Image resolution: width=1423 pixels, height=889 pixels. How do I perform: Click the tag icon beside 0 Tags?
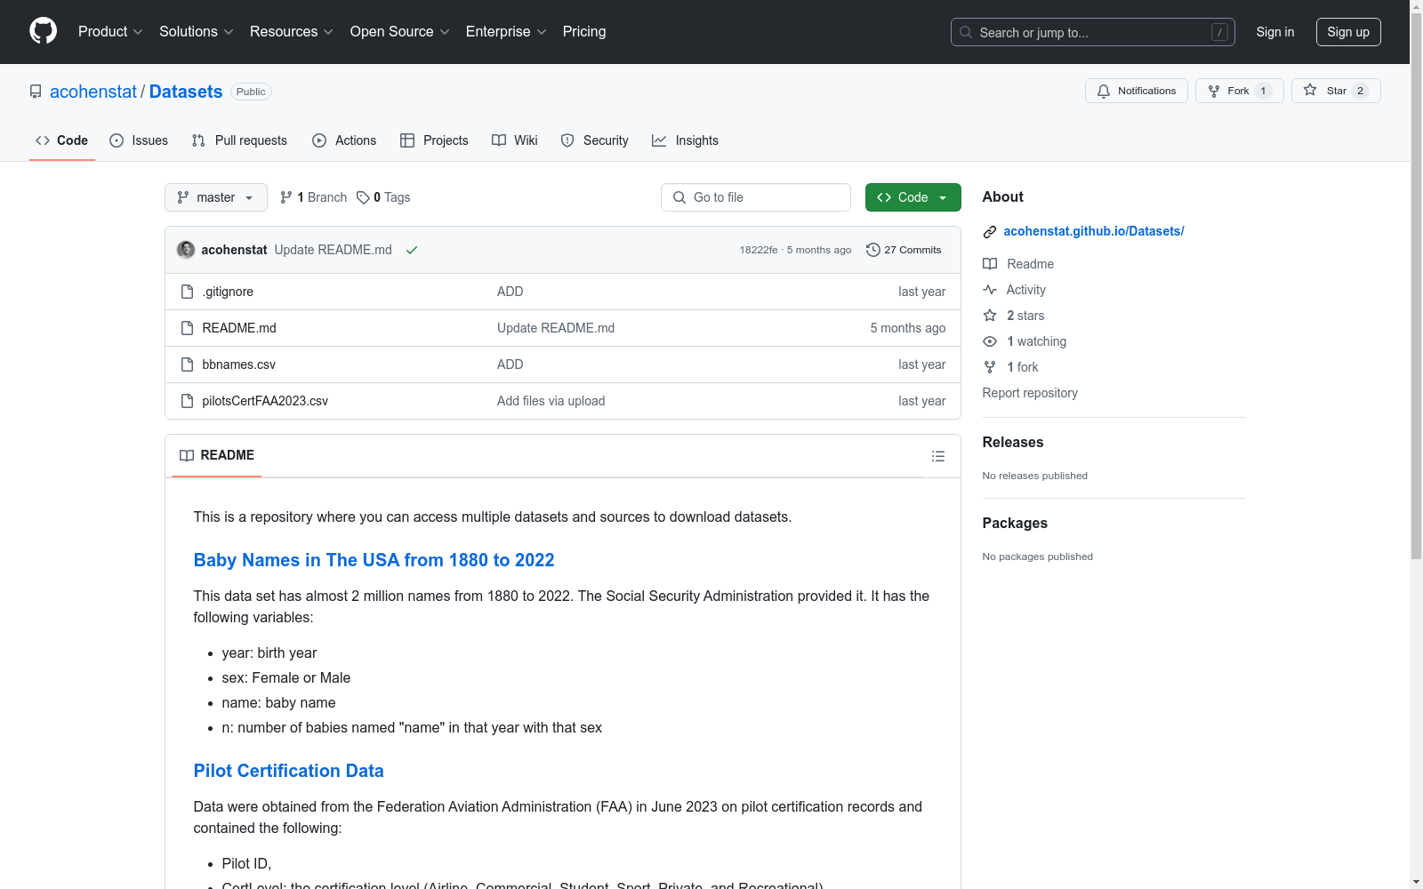[x=363, y=197]
